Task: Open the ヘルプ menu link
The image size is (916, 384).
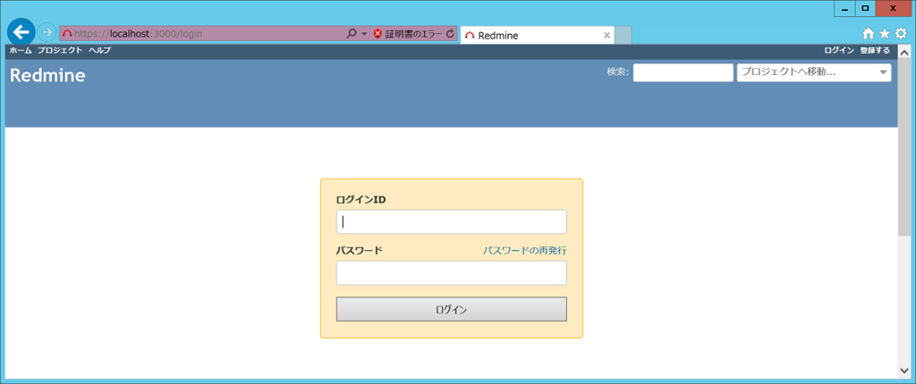Action: point(99,51)
